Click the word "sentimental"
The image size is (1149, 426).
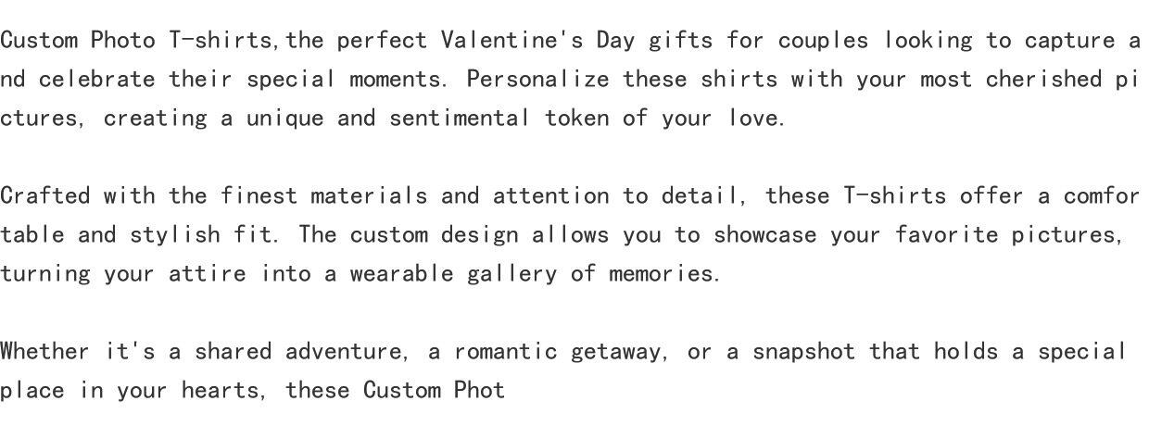tap(459, 119)
